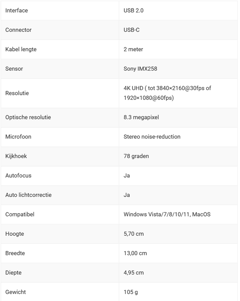Select the 105 g weight value

pyautogui.click(x=130, y=292)
